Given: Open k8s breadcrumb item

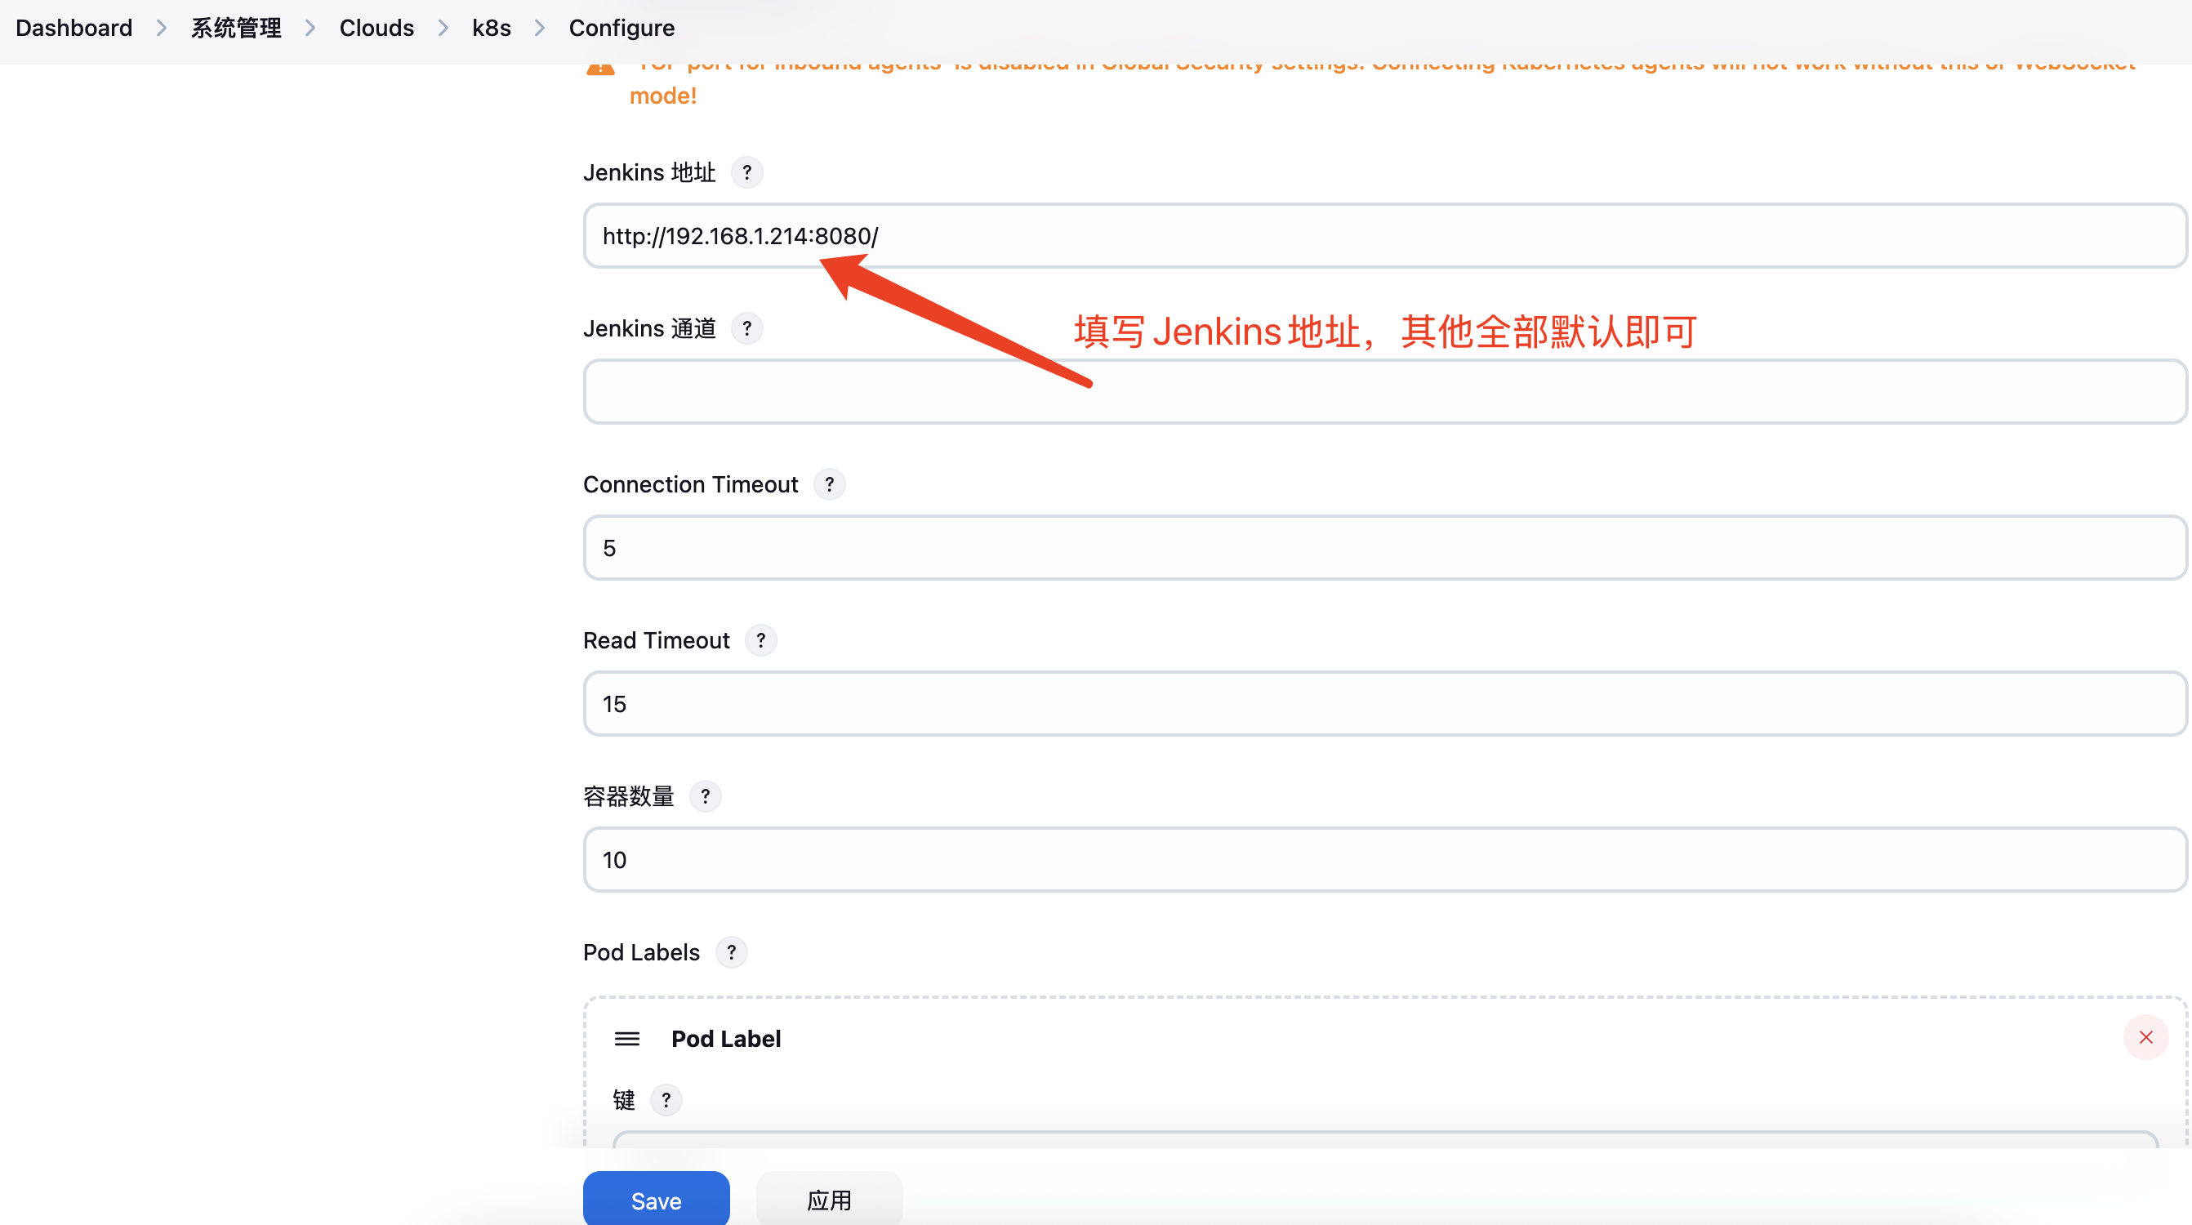Looking at the screenshot, I should [x=491, y=28].
